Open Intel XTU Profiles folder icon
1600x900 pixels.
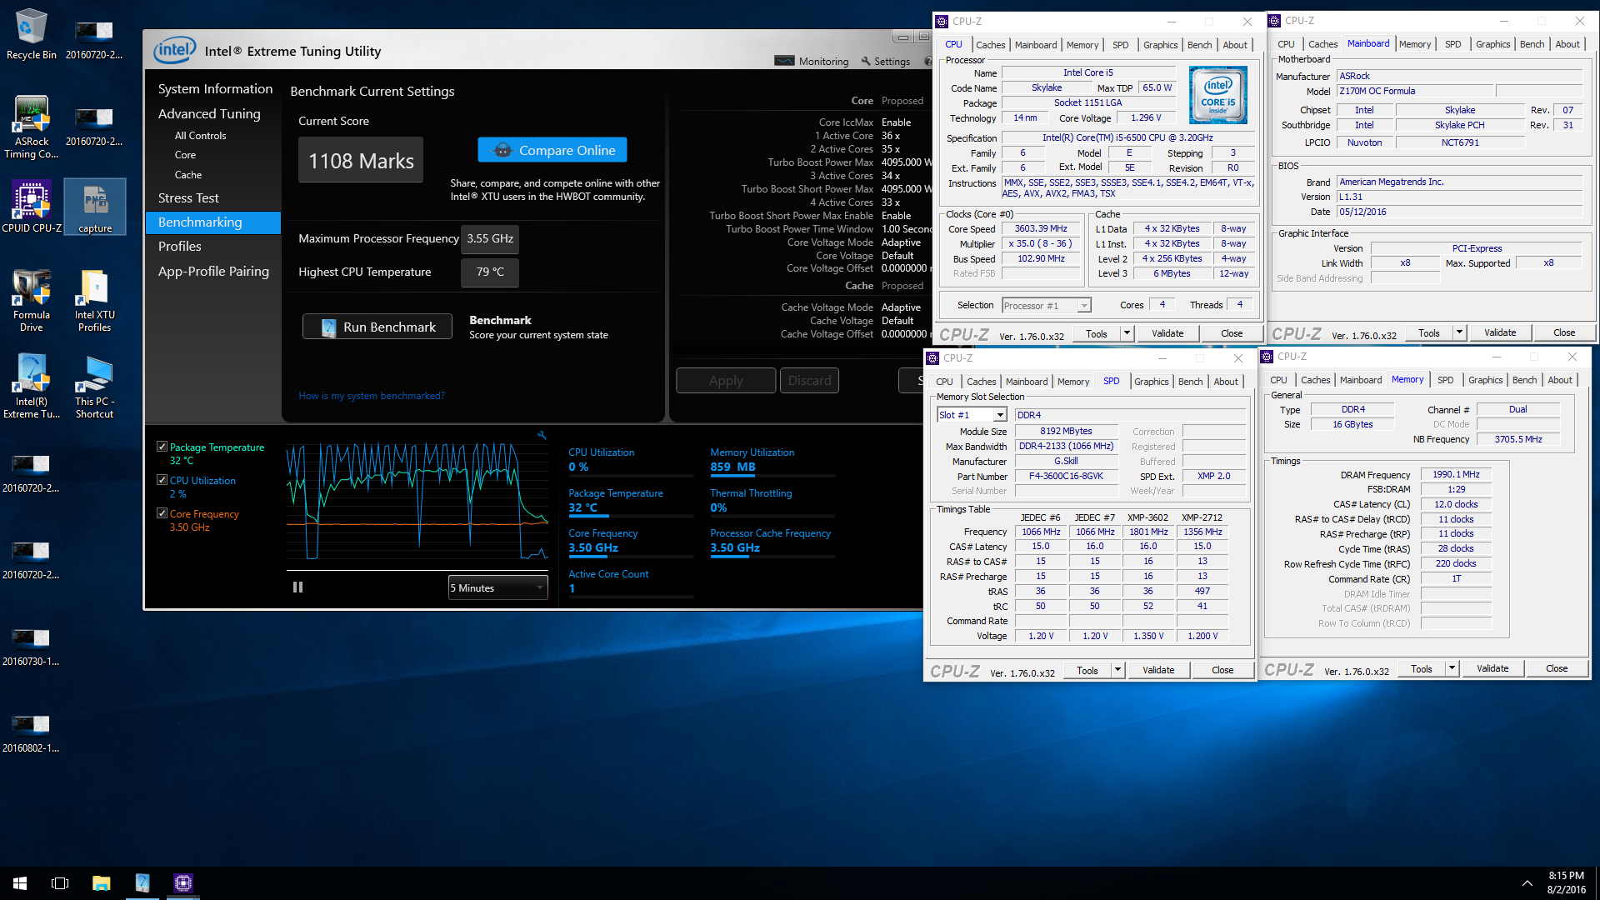coord(95,300)
